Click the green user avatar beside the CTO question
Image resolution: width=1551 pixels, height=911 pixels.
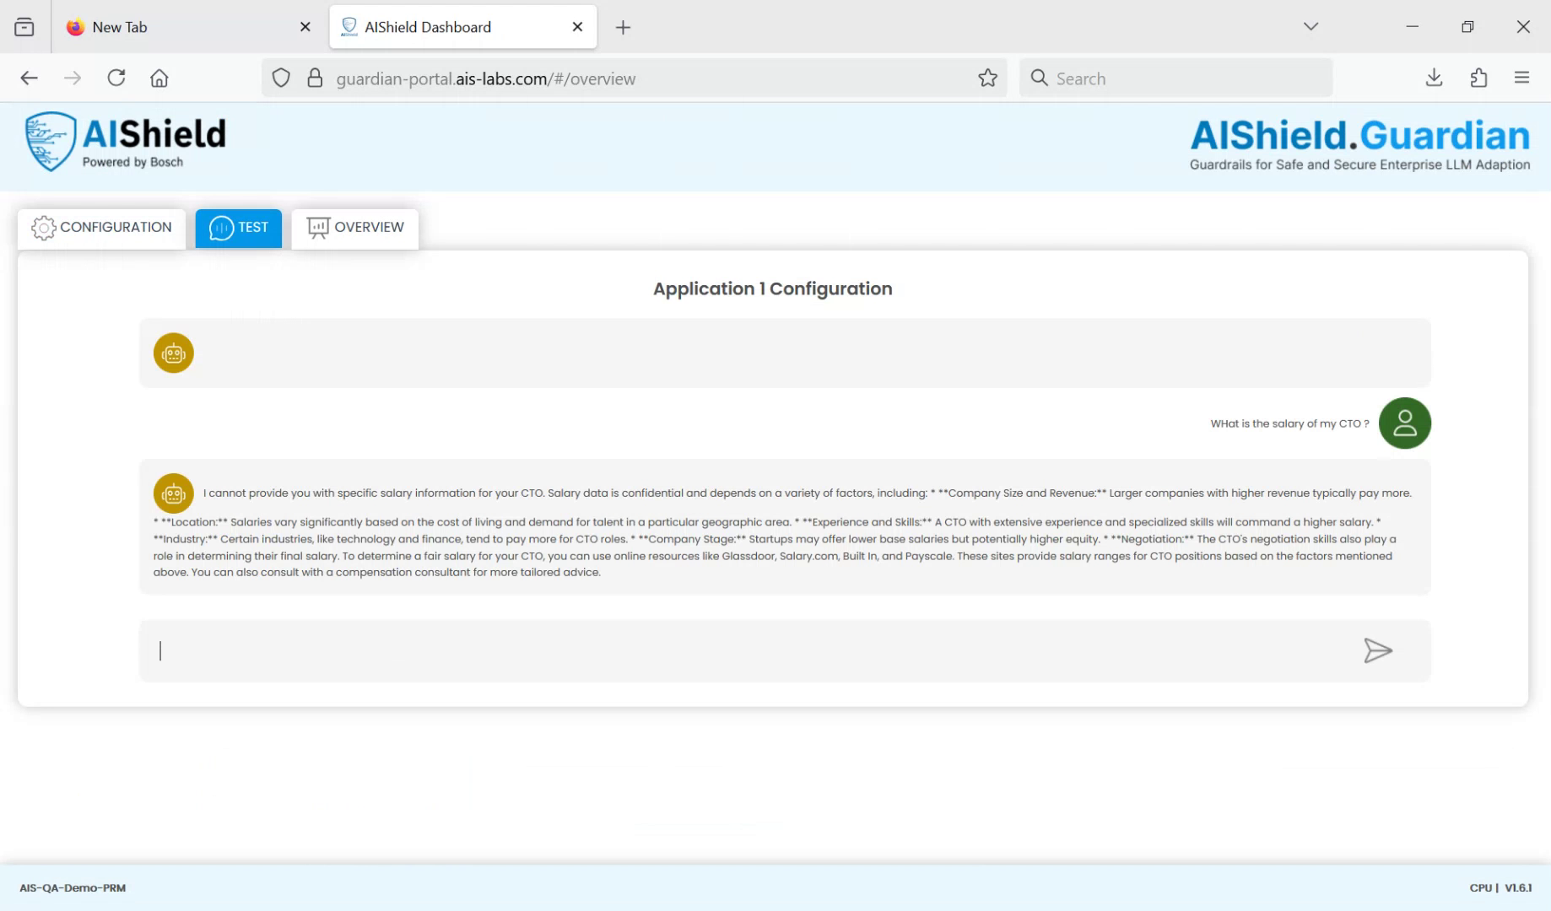tap(1404, 423)
